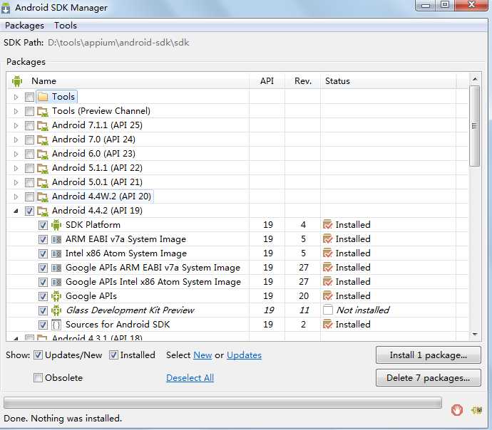Expand the Android 7.0 (API 24) node

[16, 140]
